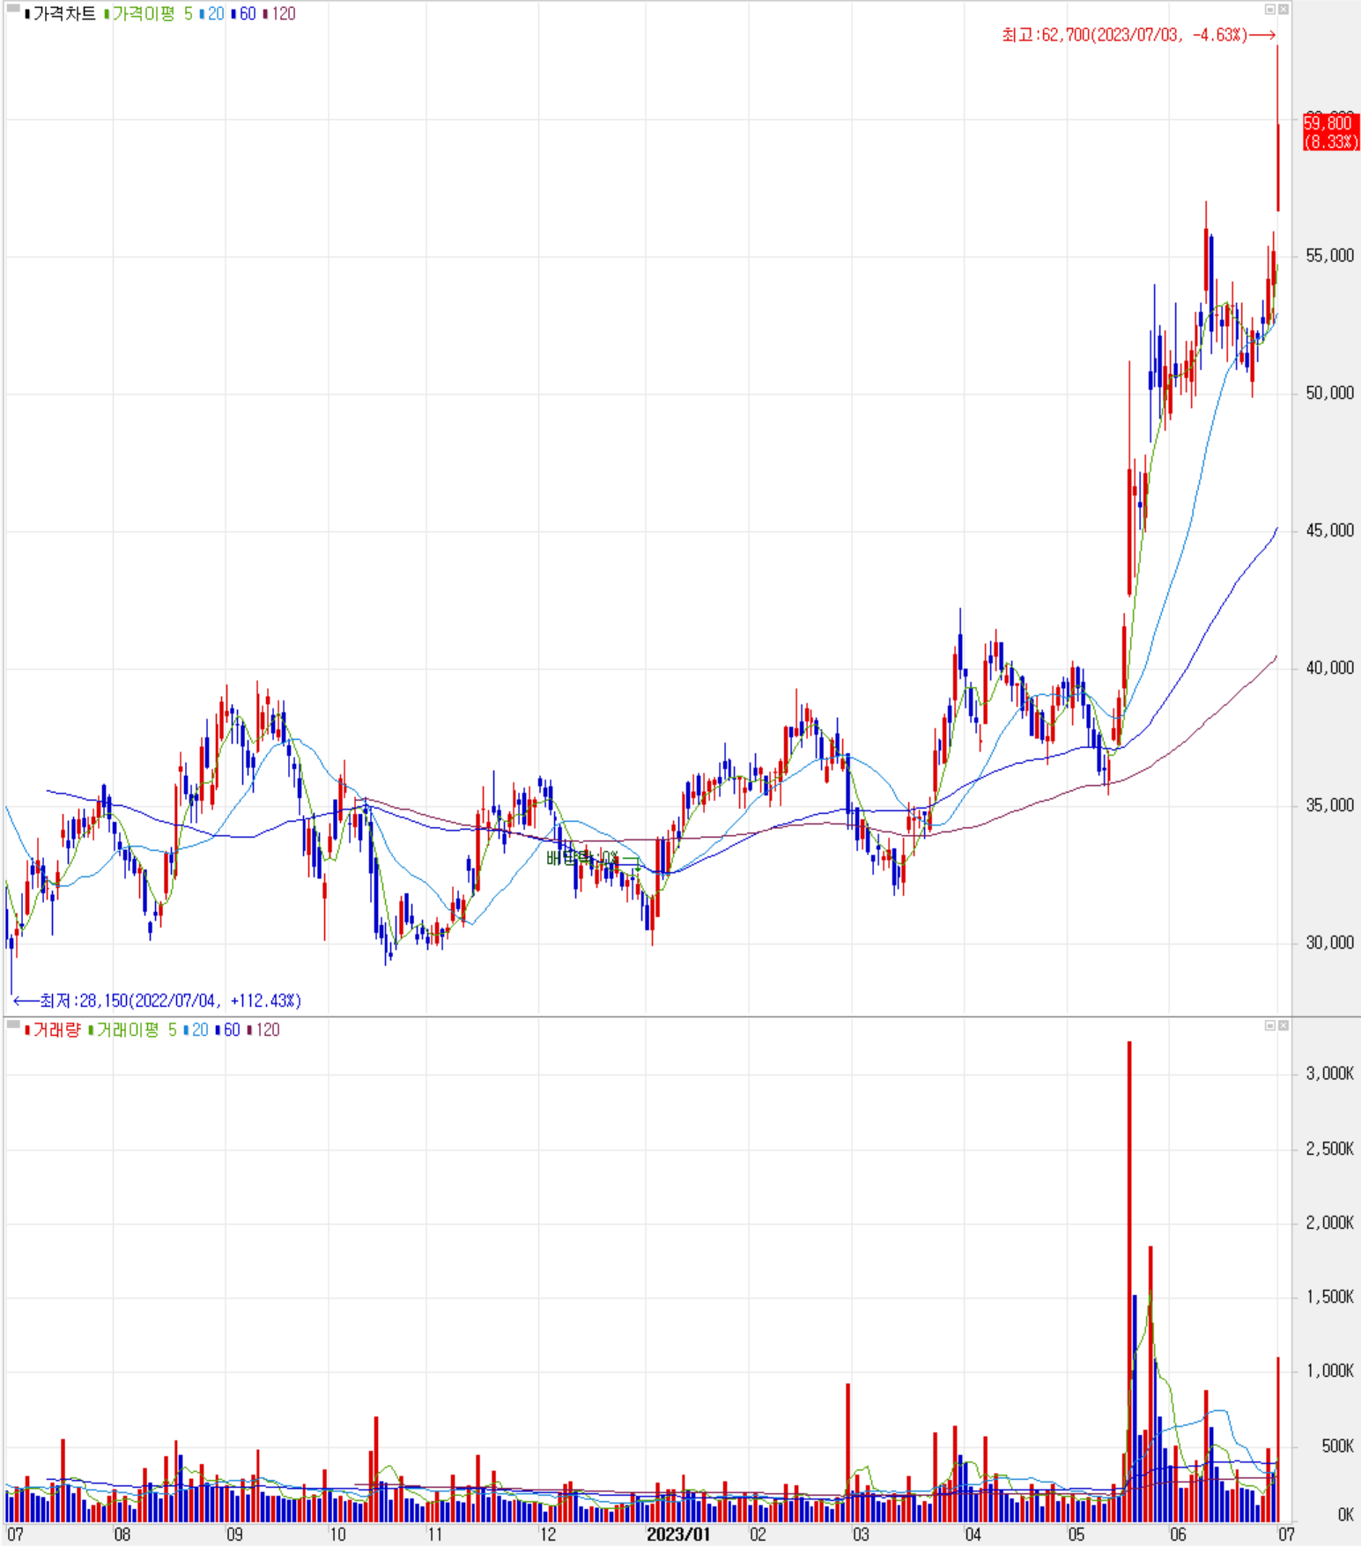Select the 가격이평 5 legend label
This screenshot has width=1361, height=1546.
pos(148,14)
